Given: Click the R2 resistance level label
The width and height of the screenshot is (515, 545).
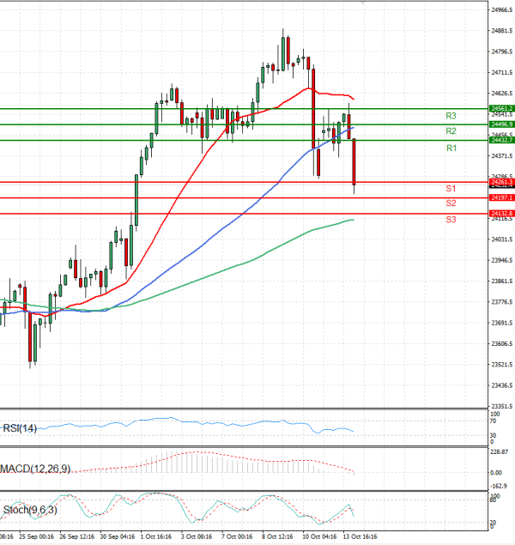Looking at the screenshot, I should coord(450,131).
